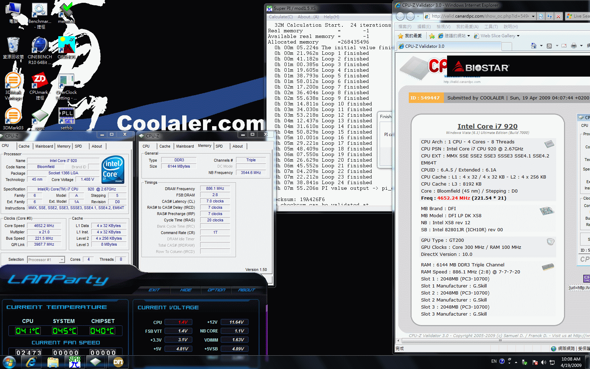Select the CPU-Z Validator 3.0 browser tab

click(450, 46)
